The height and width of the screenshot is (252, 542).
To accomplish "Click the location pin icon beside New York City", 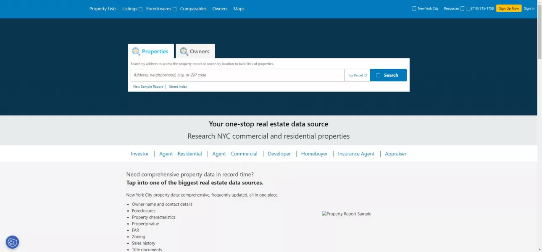I will (414, 8).
